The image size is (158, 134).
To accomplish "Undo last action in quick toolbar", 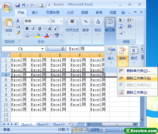I will 23,5.
